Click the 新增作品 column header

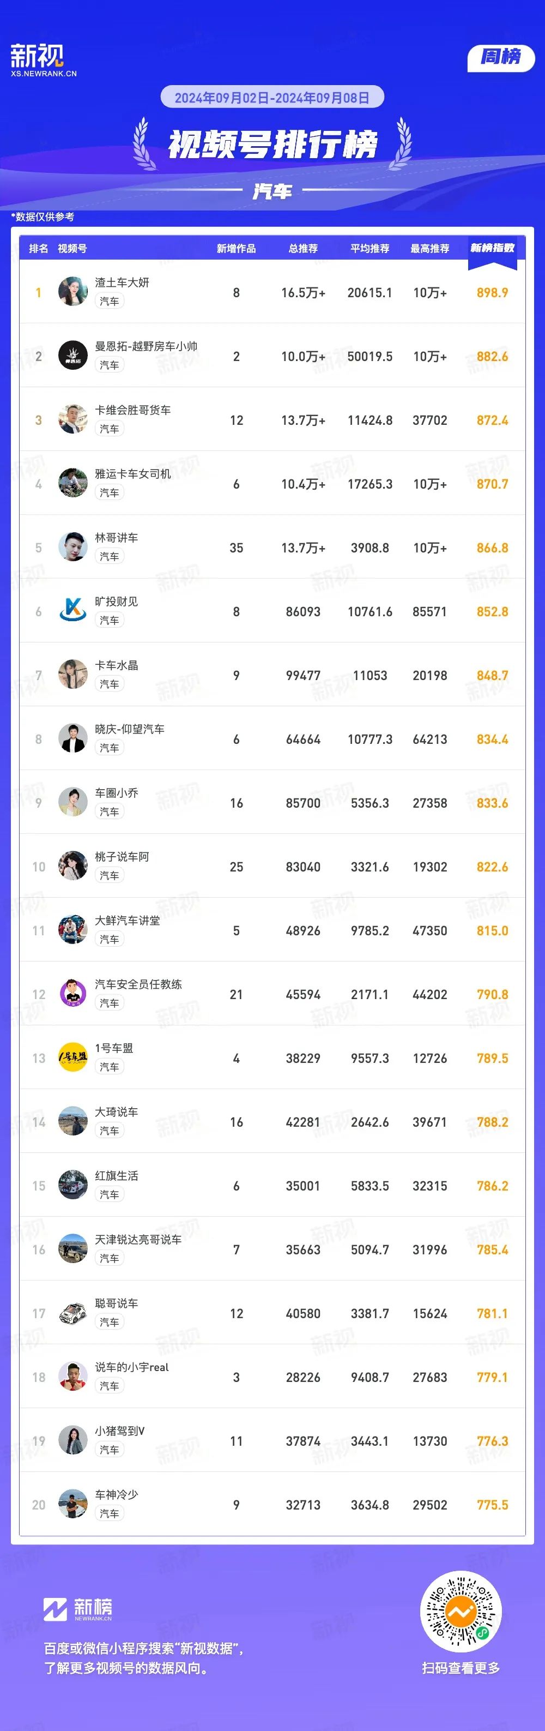(x=236, y=249)
